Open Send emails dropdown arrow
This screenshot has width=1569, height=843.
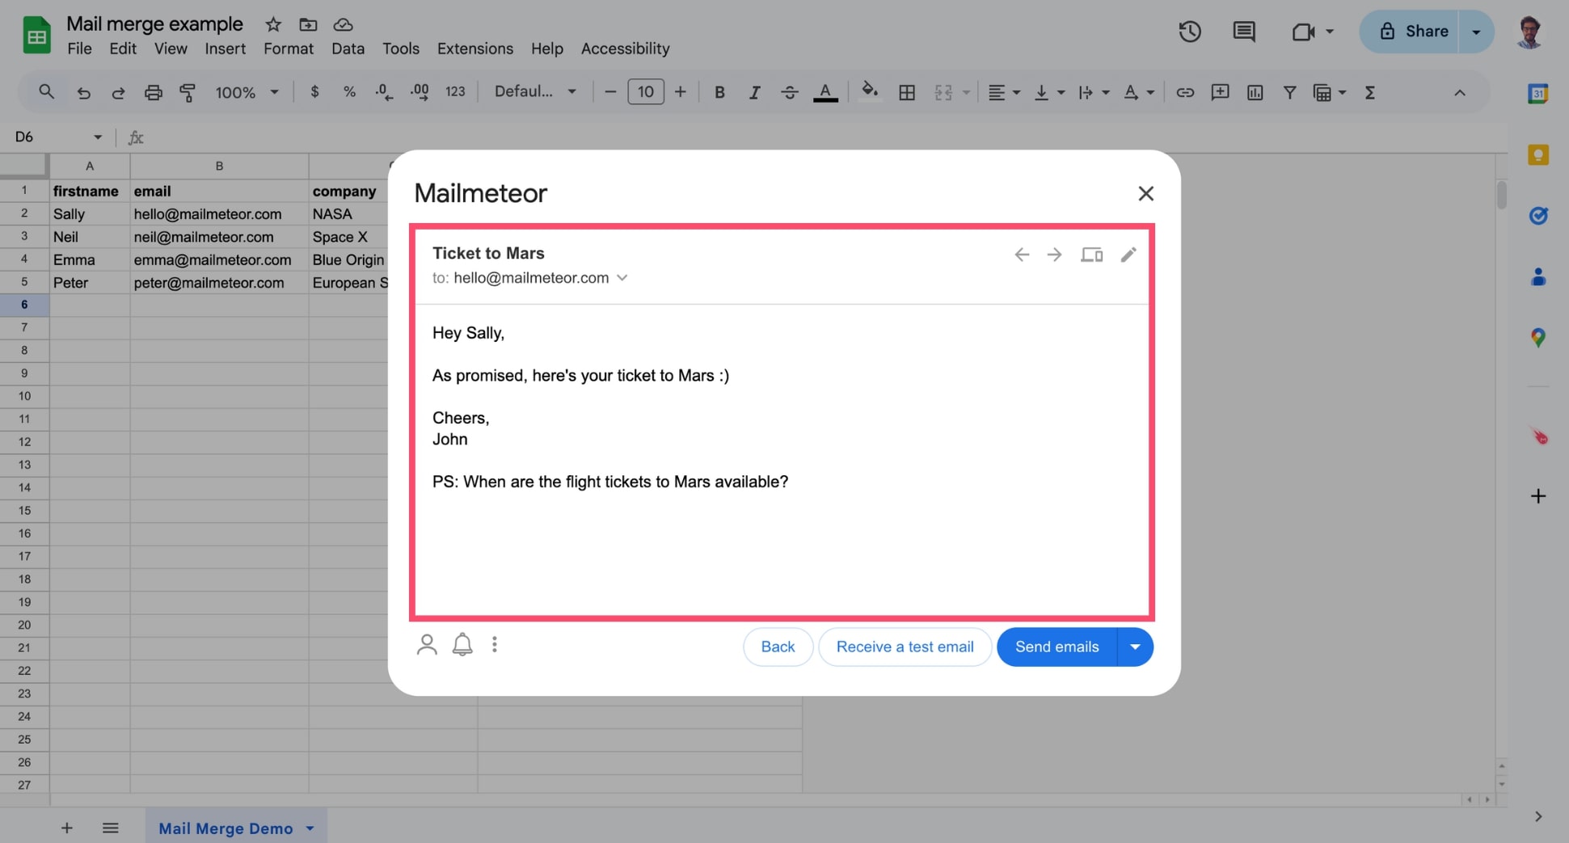pos(1135,647)
